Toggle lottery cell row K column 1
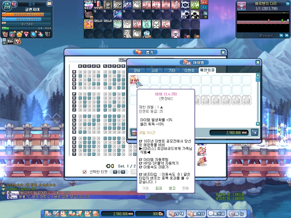This screenshot has width=291, height=218. coord(85,116)
